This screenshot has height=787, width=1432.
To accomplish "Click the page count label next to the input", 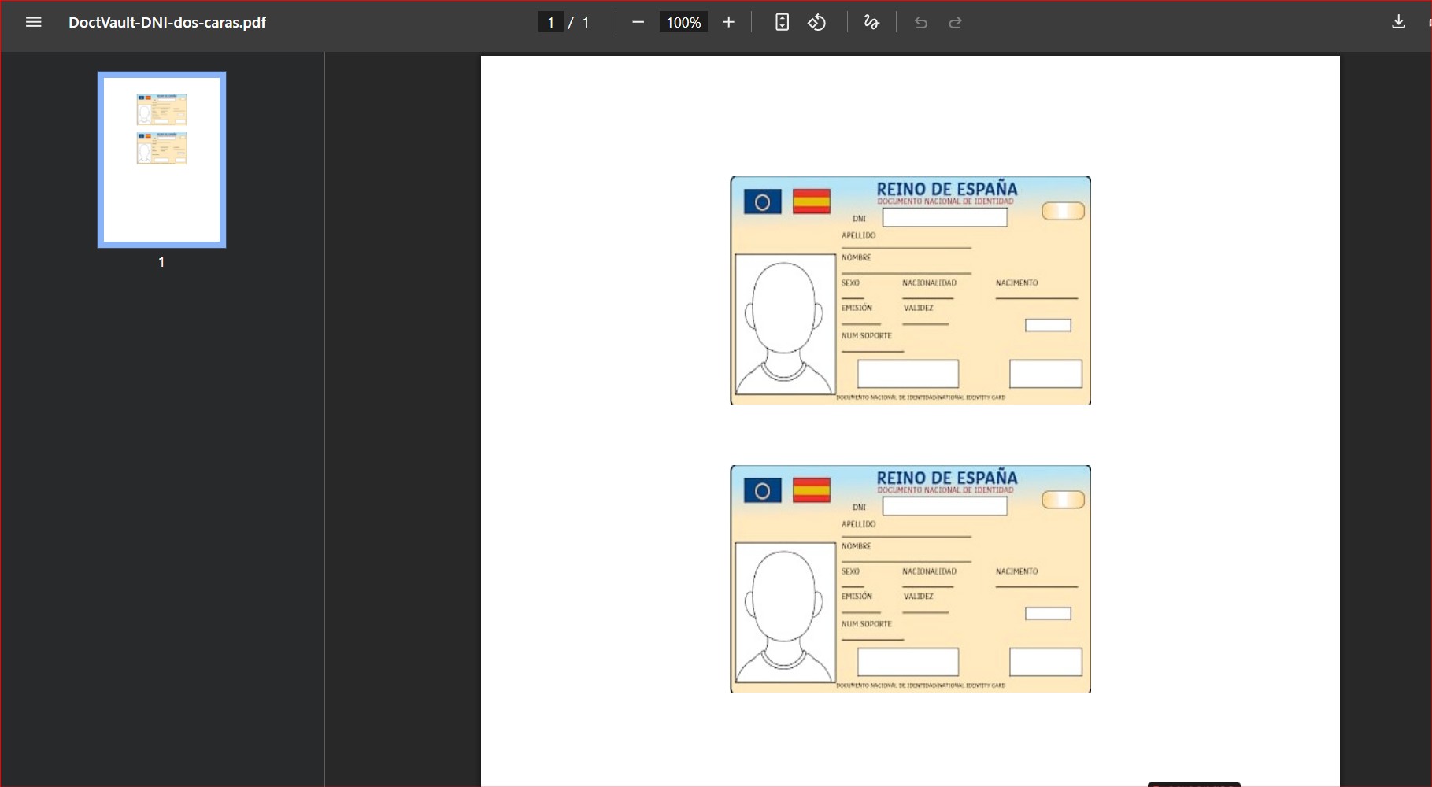I will [x=585, y=22].
